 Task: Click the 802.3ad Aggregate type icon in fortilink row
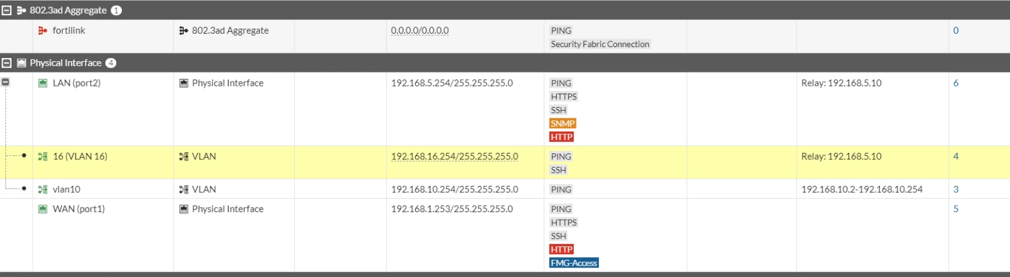(184, 31)
